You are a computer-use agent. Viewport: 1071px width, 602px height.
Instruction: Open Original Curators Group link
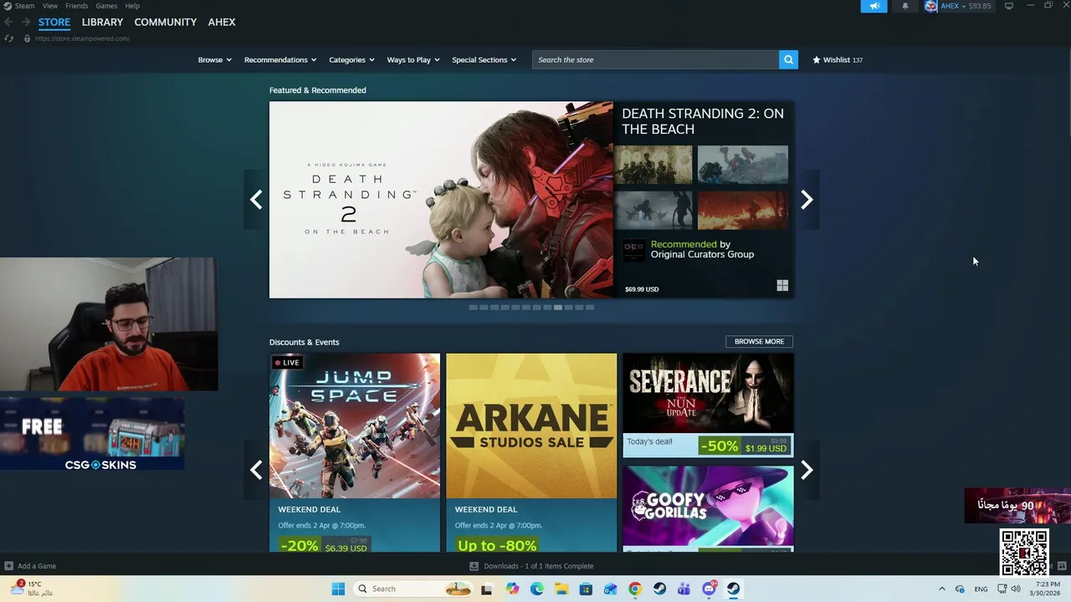click(x=702, y=254)
